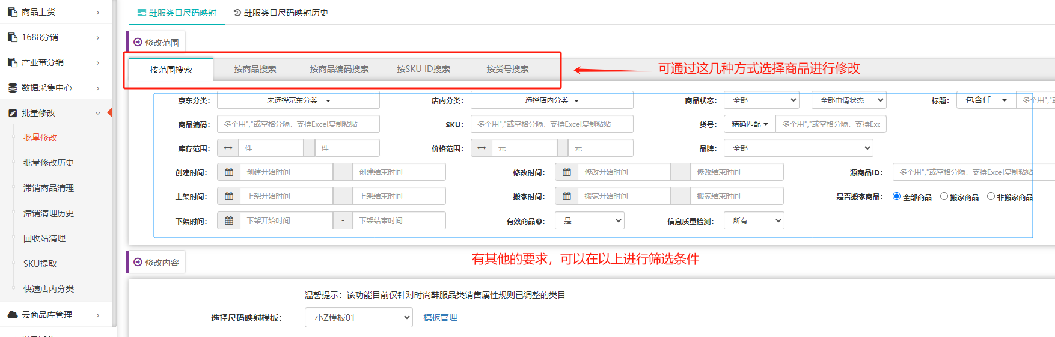Click the calendar icon for 创建时间
Image resolution: width=1055 pixels, height=337 pixels.
[228, 172]
